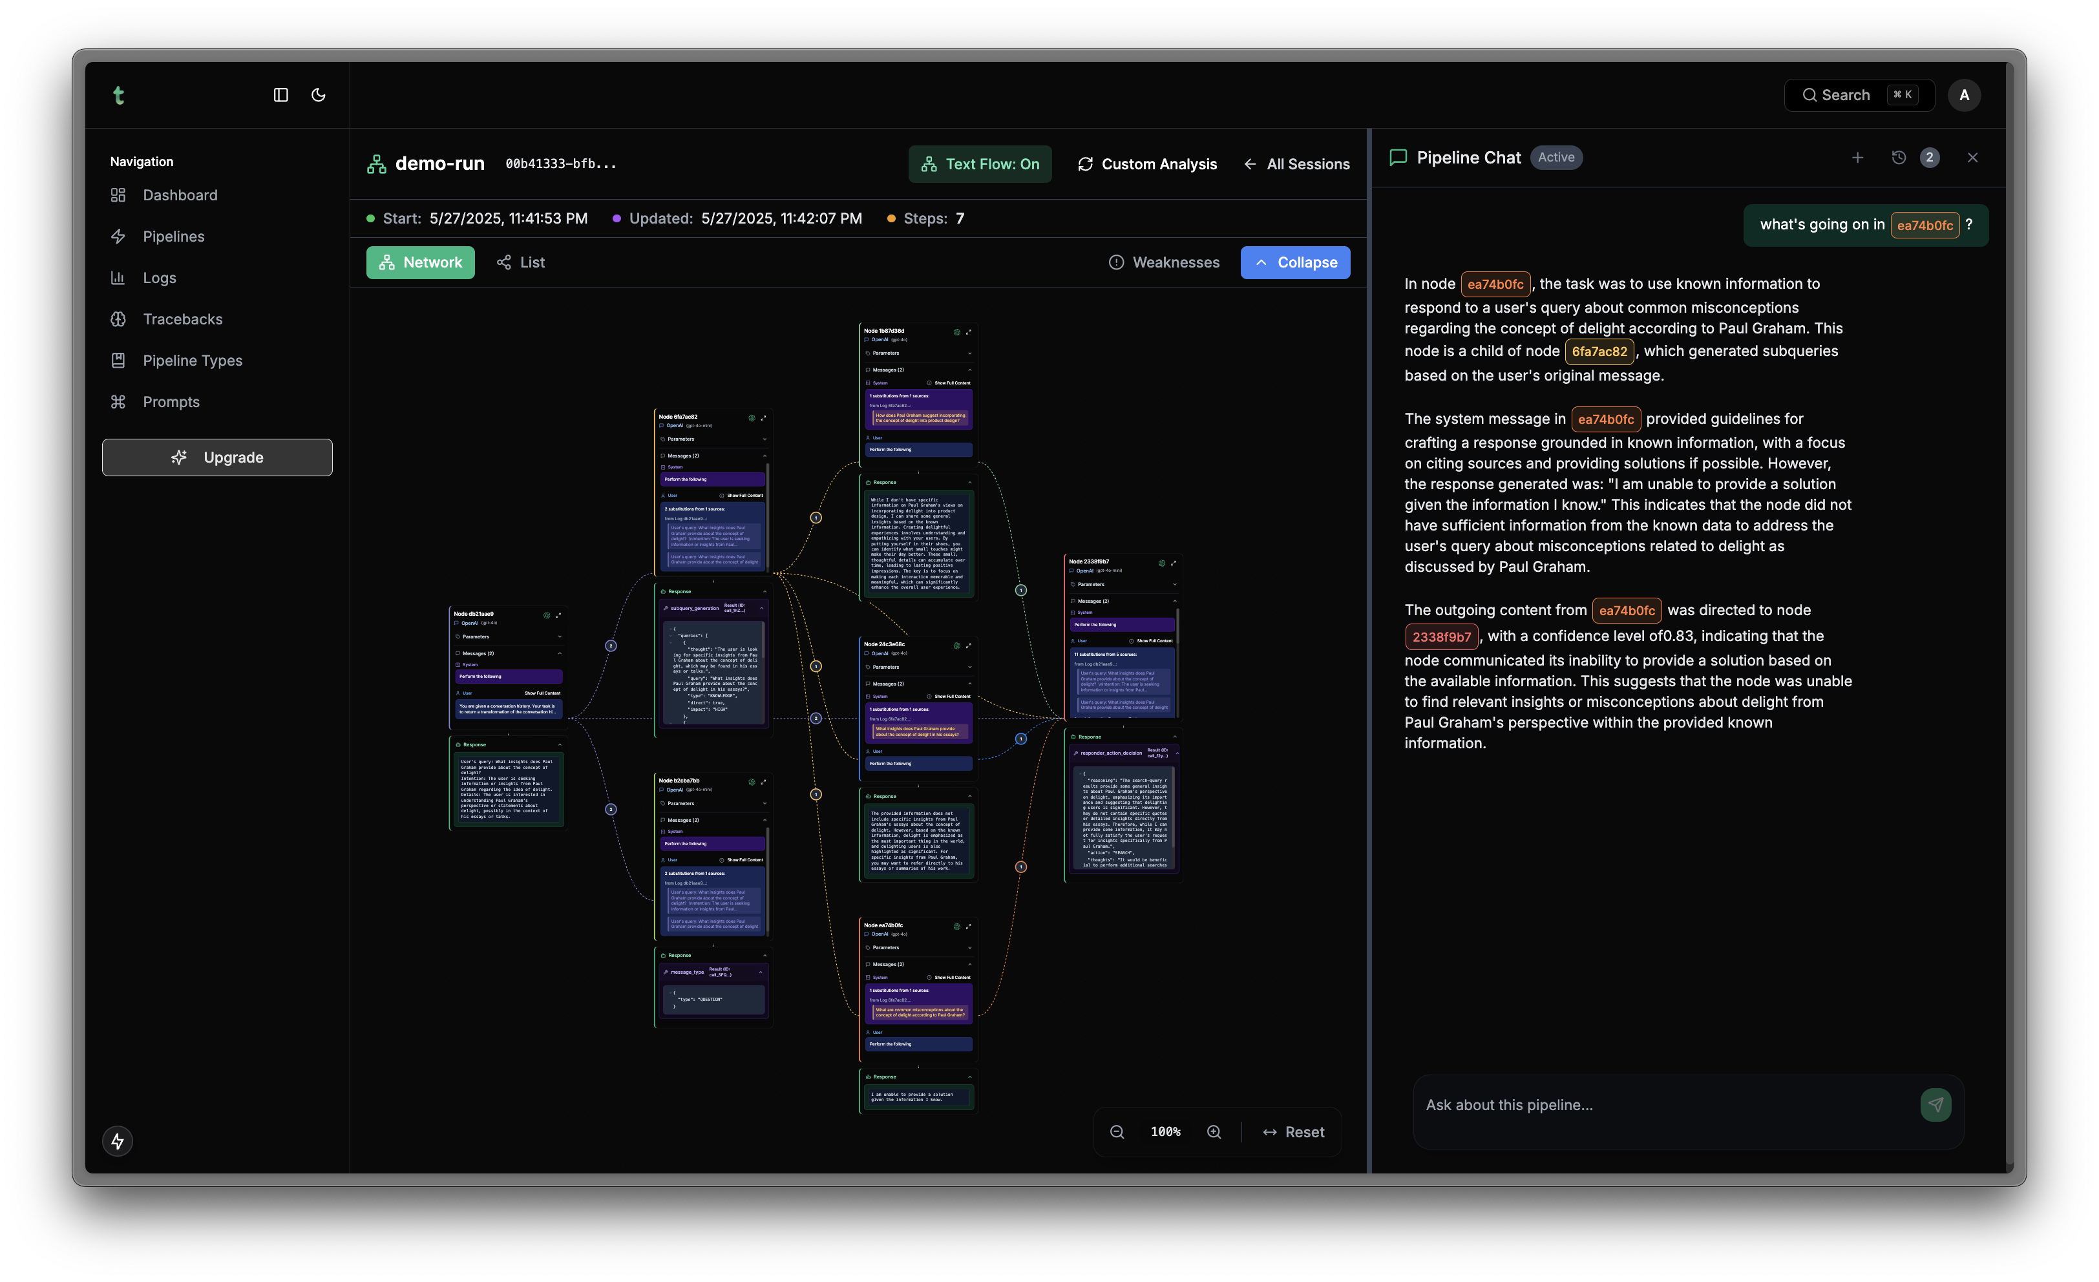Open Tracebacks in navigation
The image size is (2099, 1282).
tap(182, 319)
